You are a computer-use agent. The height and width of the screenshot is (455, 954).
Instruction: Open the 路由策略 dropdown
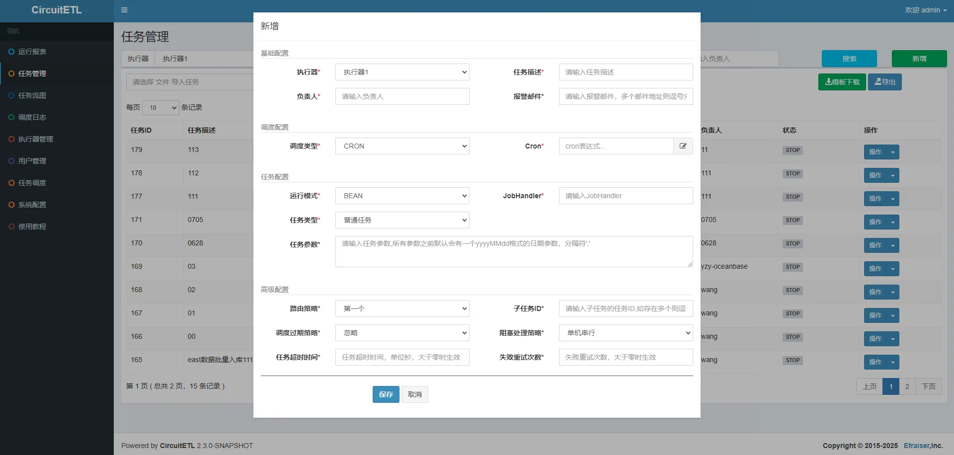click(402, 308)
